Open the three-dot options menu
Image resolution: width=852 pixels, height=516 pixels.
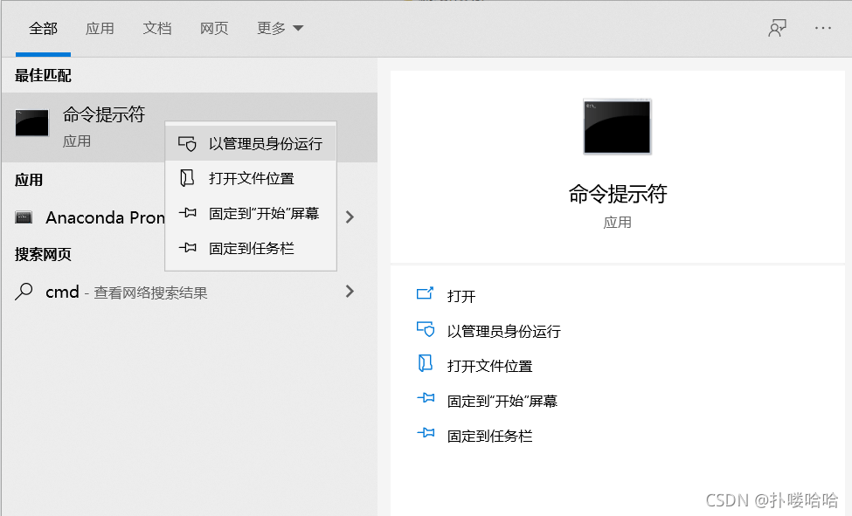pos(823,28)
